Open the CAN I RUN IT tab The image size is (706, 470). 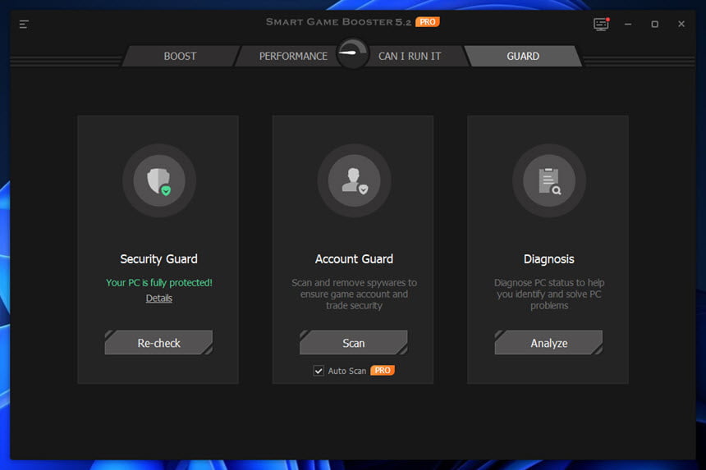click(410, 57)
